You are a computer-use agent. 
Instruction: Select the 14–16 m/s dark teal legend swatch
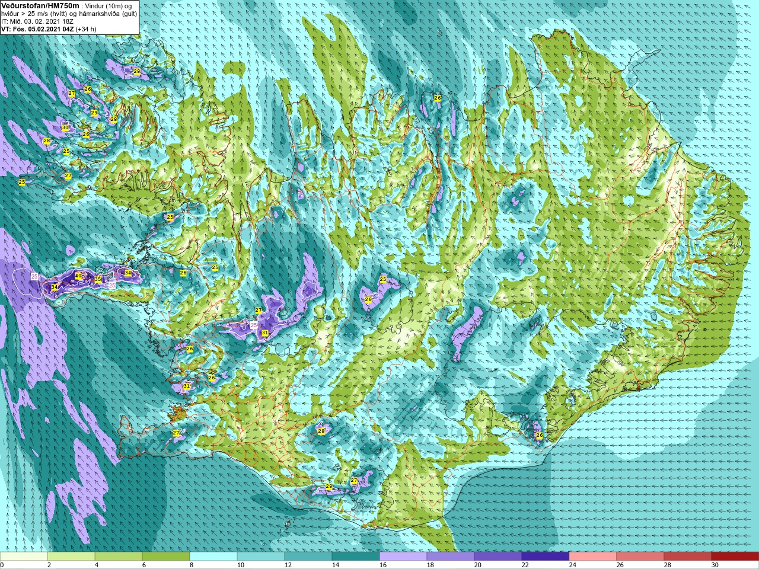356,556
